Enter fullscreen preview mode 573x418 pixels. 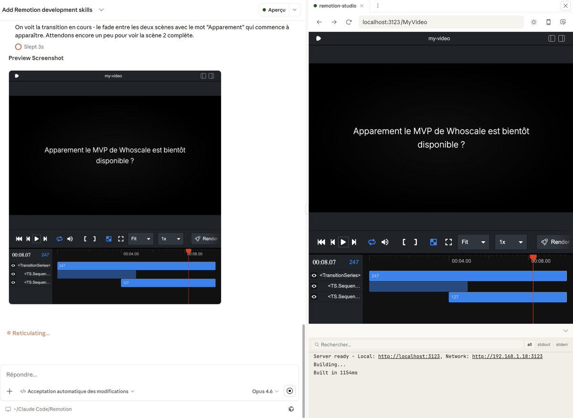point(448,242)
